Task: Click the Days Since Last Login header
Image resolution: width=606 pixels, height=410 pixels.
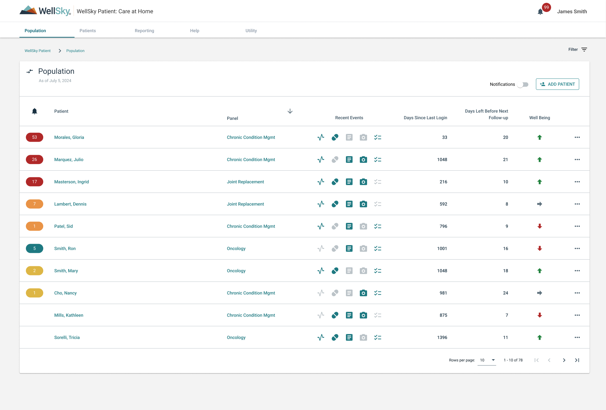Action: click(425, 118)
